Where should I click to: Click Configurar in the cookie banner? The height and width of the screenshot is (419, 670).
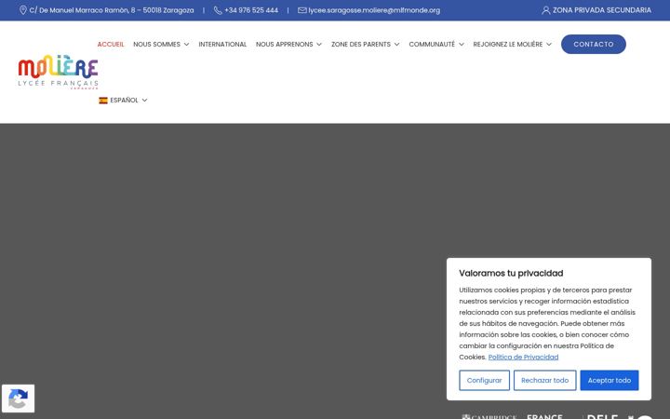point(484,380)
